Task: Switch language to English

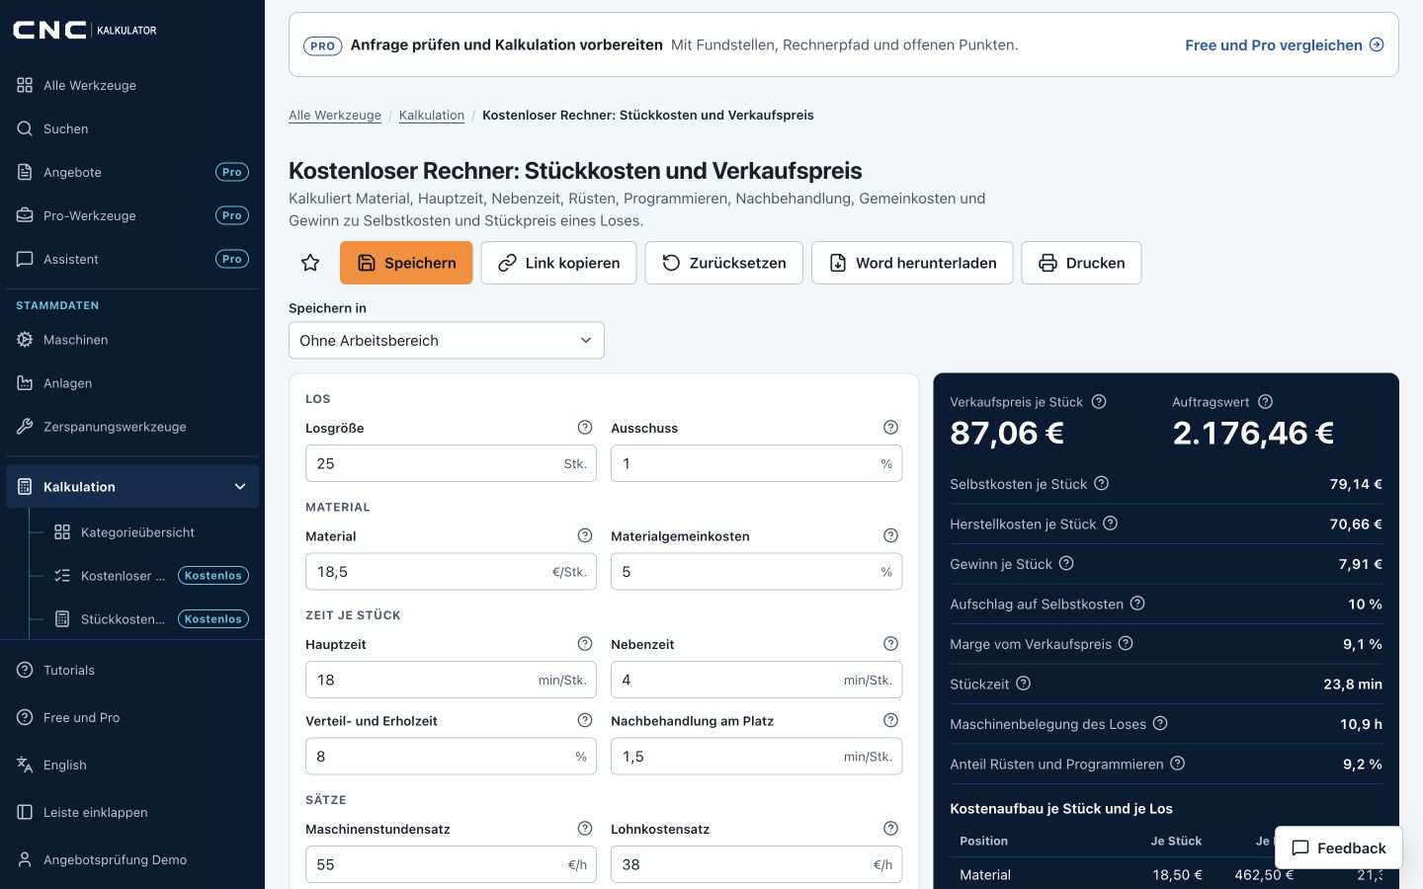Action: 132,765
